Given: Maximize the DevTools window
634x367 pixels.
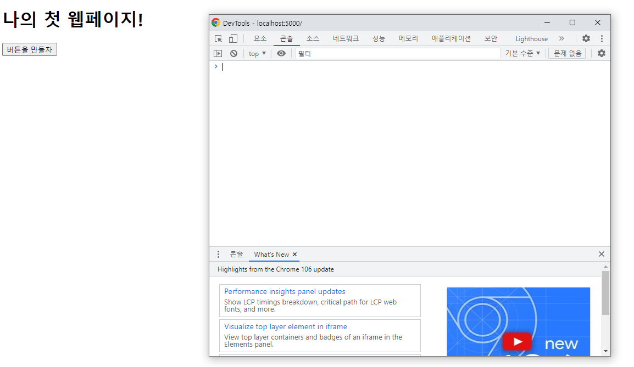Looking at the screenshot, I should tap(572, 22).
